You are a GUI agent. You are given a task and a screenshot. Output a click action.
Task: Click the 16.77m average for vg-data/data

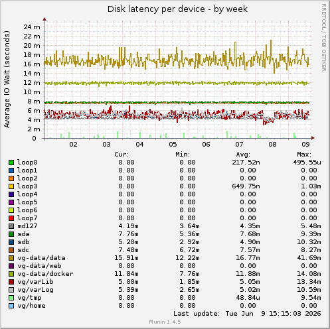click(248, 258)
